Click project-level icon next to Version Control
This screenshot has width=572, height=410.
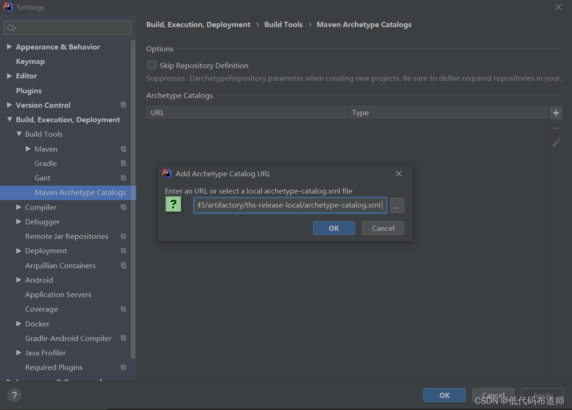point(123,105)
